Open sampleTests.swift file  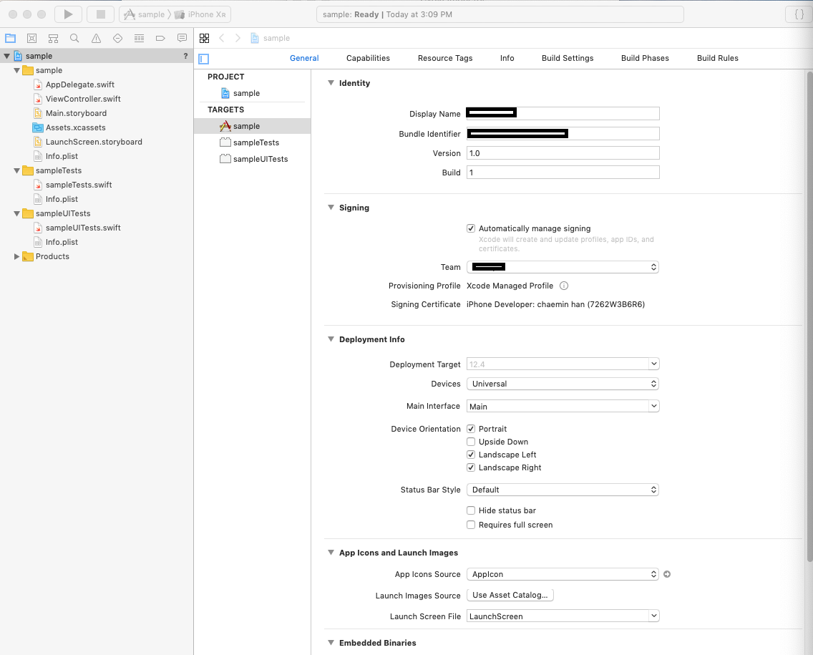click(78, 185)
